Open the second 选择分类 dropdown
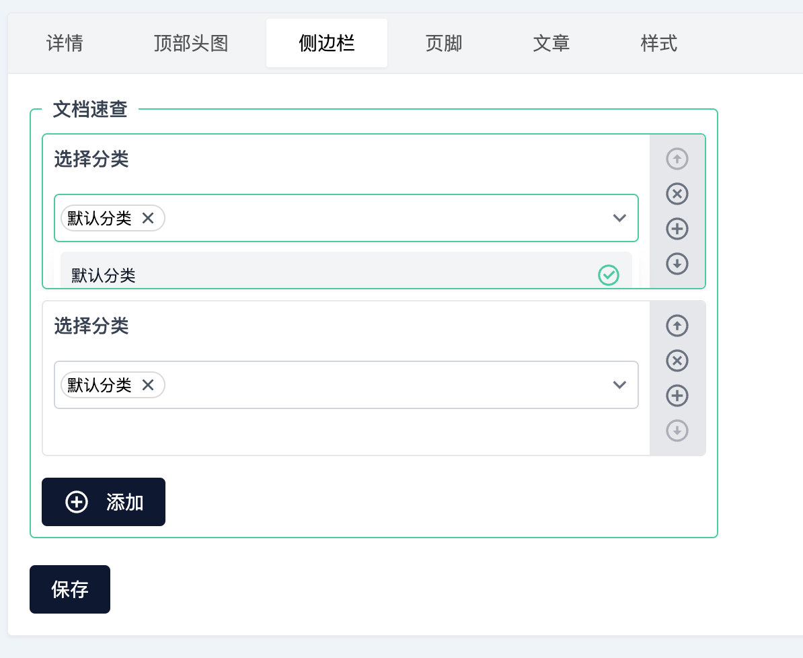The image size is (803, 658). pyautogui.click(x=619, y=385)
